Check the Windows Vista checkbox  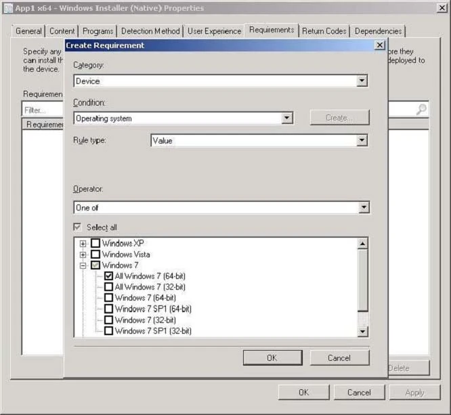point(95,255)
